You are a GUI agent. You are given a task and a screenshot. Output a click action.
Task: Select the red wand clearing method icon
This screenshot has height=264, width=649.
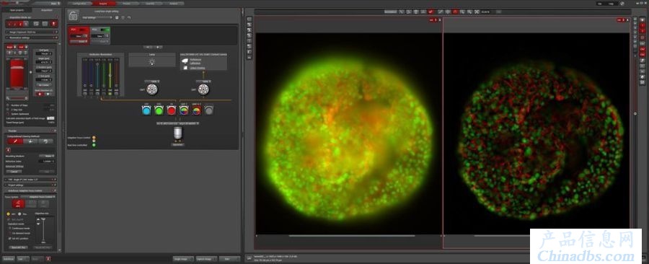pos(15,141)
